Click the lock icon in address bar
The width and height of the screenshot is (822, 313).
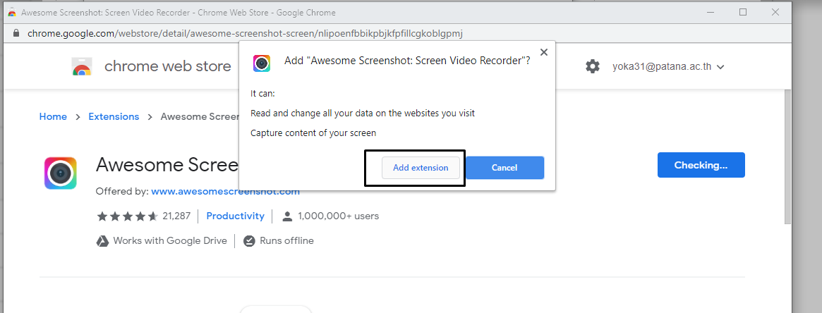click(x=16, y=33)
